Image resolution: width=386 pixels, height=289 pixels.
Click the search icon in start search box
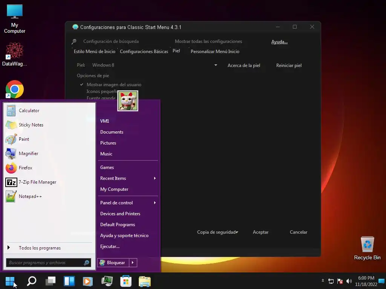coord(86,263)
